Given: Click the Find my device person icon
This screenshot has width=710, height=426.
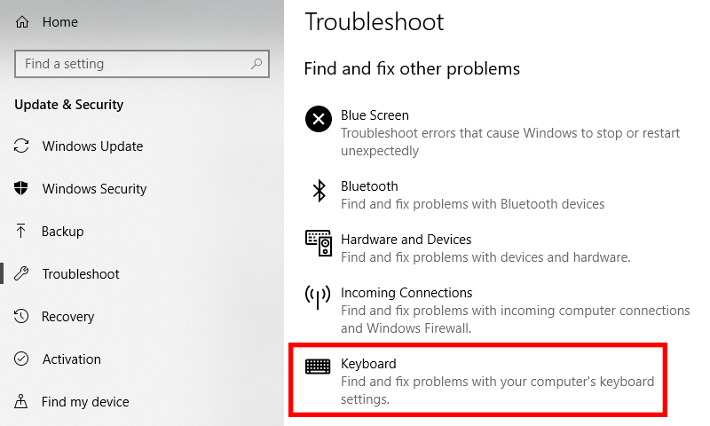Looking at the screenshot, I should pos(22,402).
